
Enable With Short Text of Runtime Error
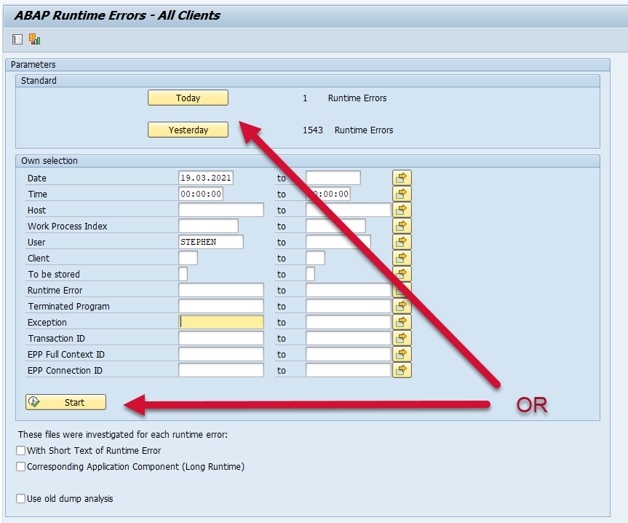(21, 451)
